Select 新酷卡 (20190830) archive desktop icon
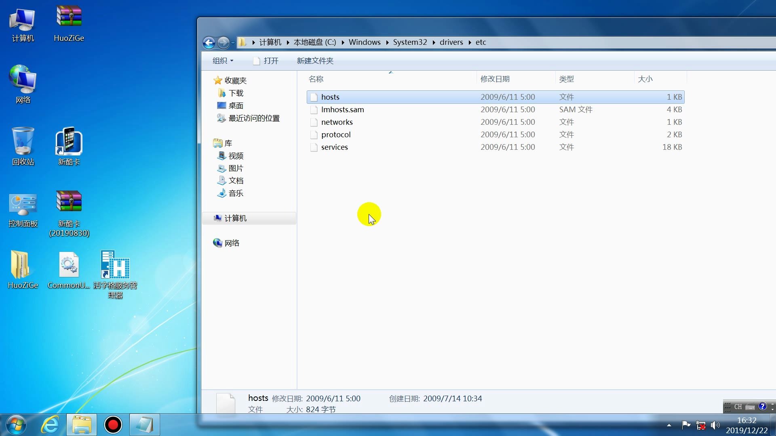Viewport: 776px width, 436px height. click(69, 213)
